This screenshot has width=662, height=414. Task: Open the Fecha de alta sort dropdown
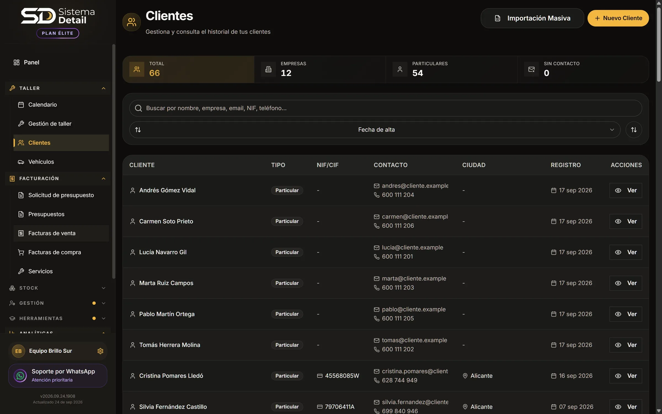[x=375, y=130]
